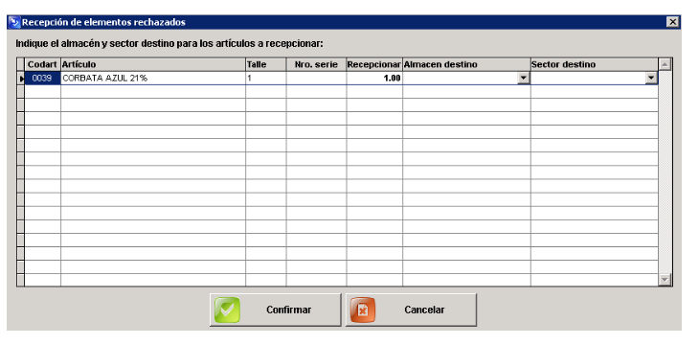Click the Cancelar button

point(411,310)
